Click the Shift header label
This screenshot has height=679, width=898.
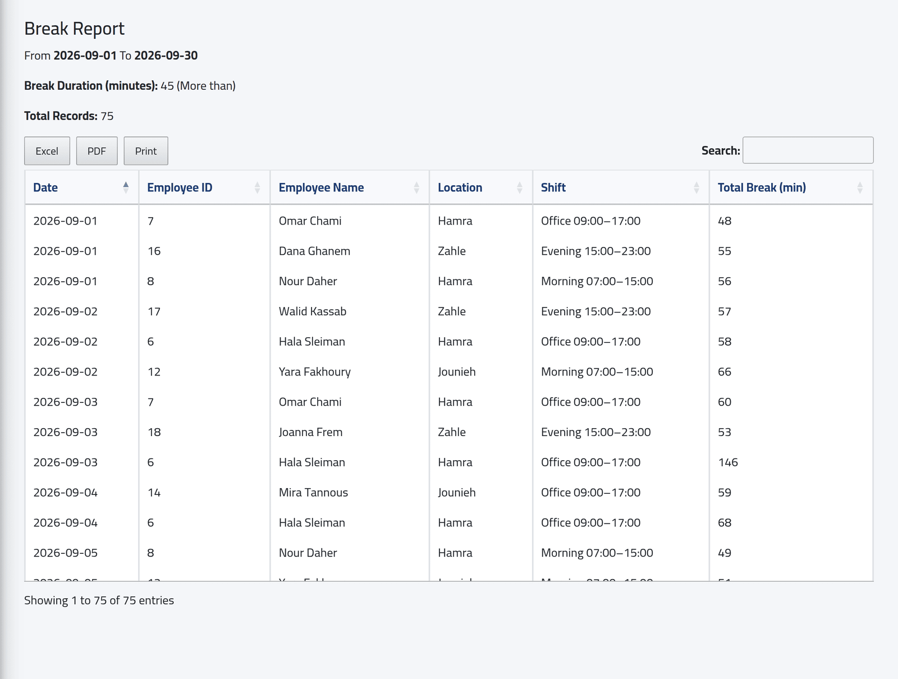tap(553, 187)
